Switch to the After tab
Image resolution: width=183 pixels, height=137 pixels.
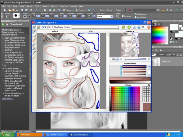click(x=91, y=31)
